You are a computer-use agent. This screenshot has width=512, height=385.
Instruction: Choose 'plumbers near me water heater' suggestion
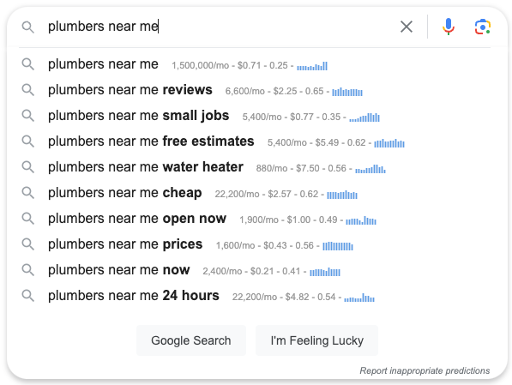click(x=146, y=167)
